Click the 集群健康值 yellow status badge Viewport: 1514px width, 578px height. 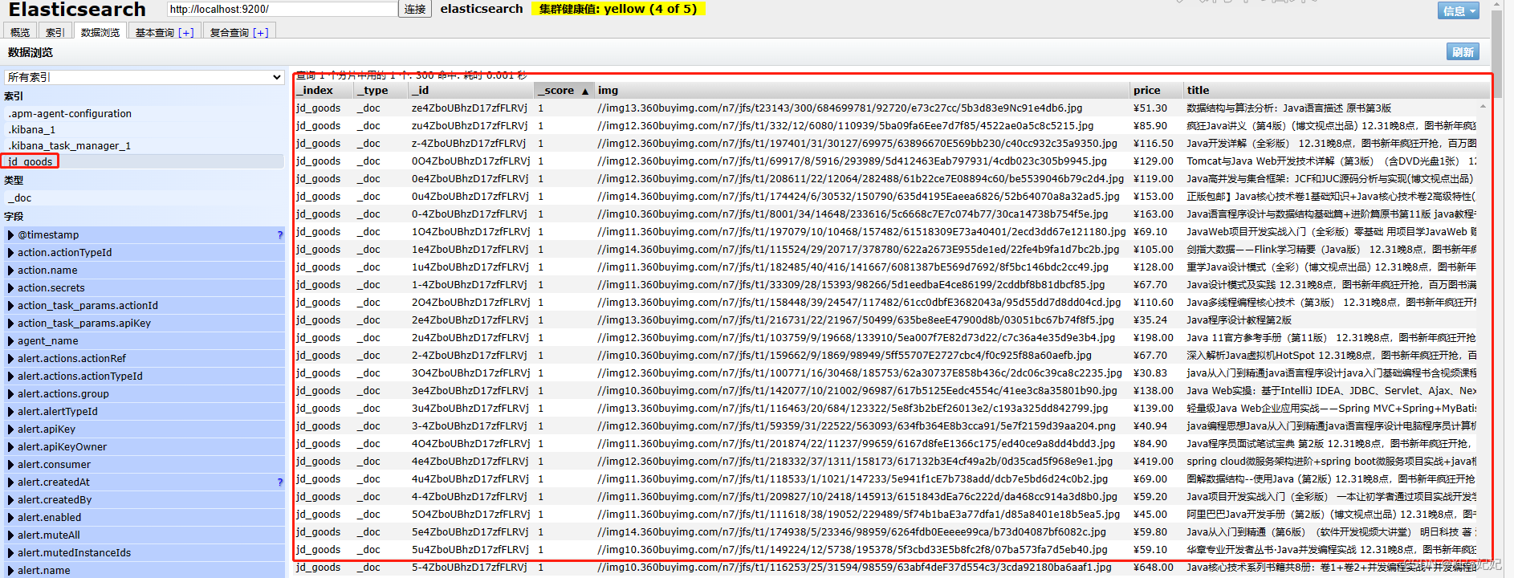618,9
